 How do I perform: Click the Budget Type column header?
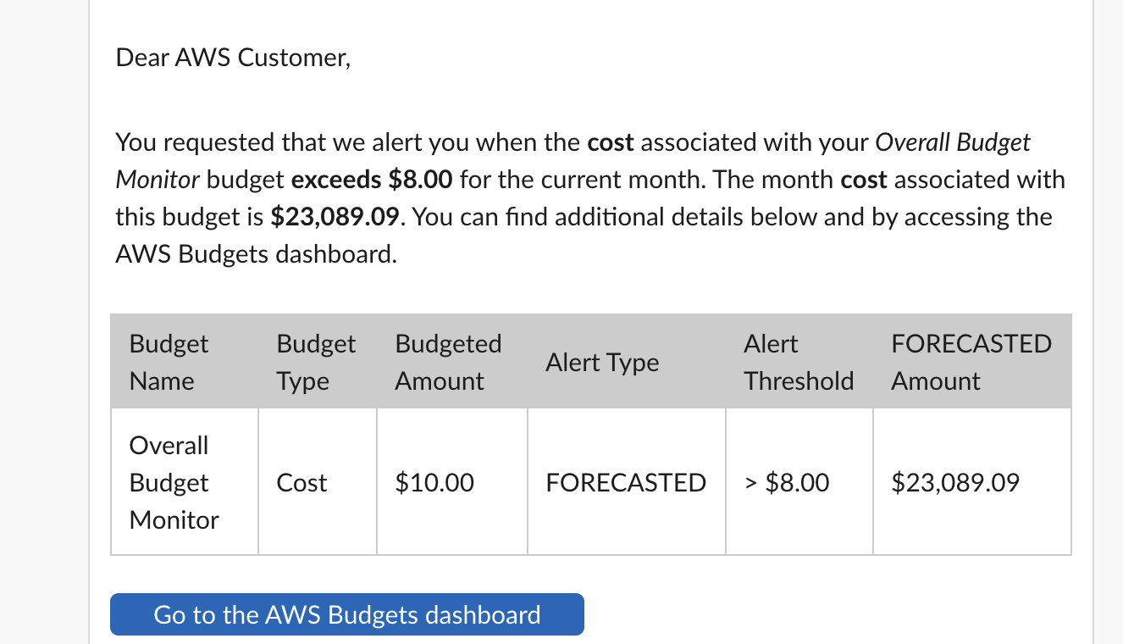point(316,362)
